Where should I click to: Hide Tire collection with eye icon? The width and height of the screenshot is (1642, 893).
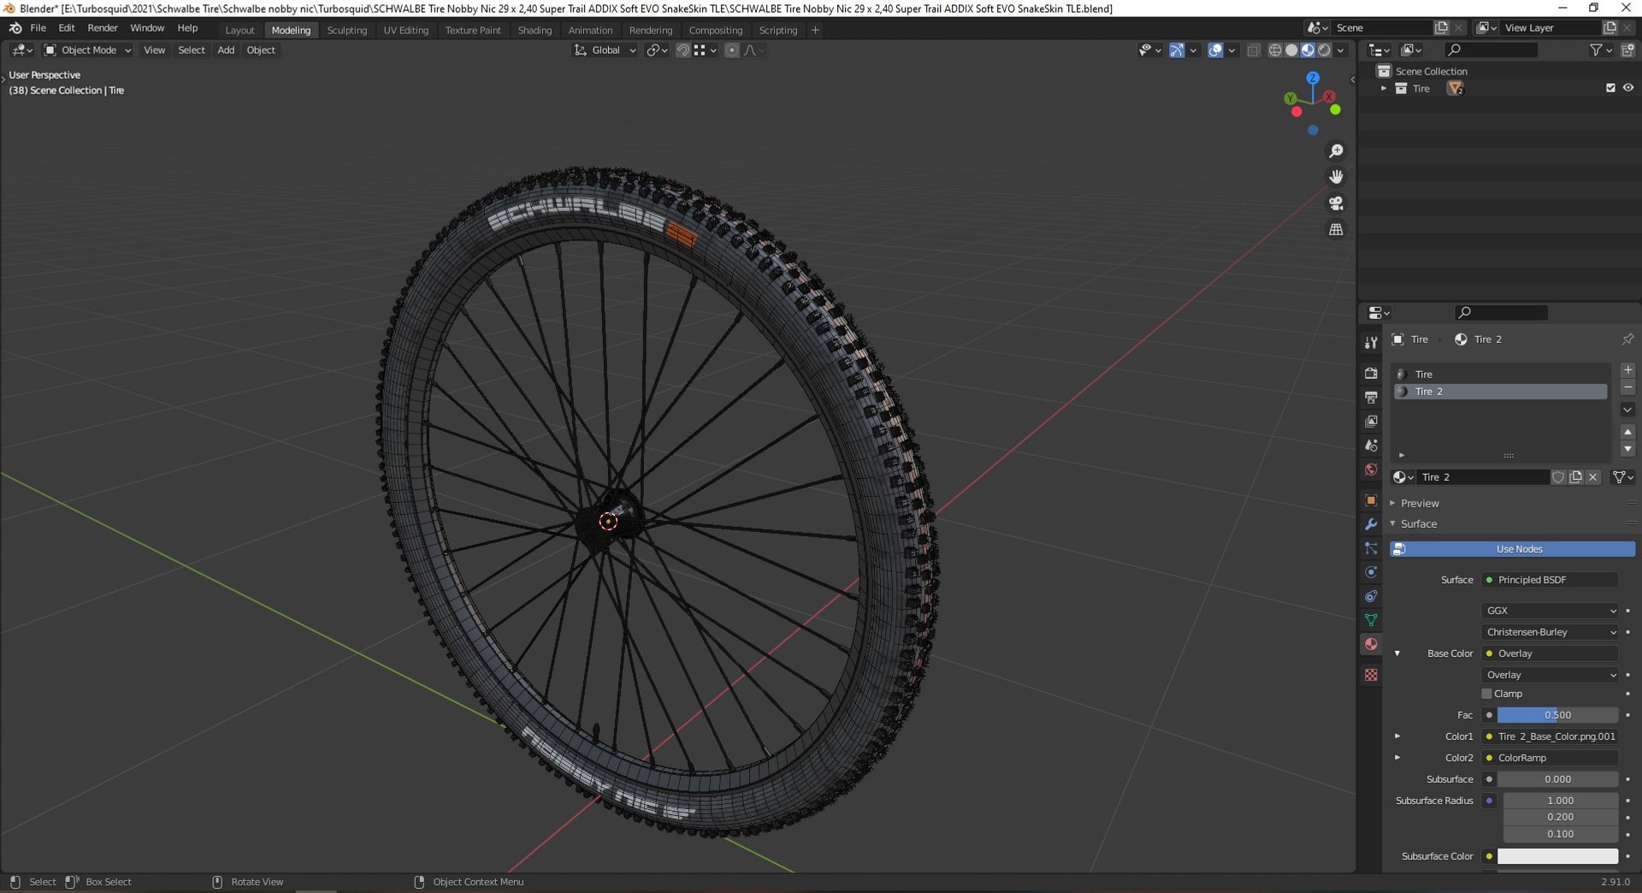tap(1628, 88)
